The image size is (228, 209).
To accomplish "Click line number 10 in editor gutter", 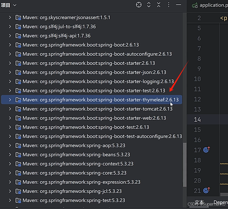I will pos(197,79).
